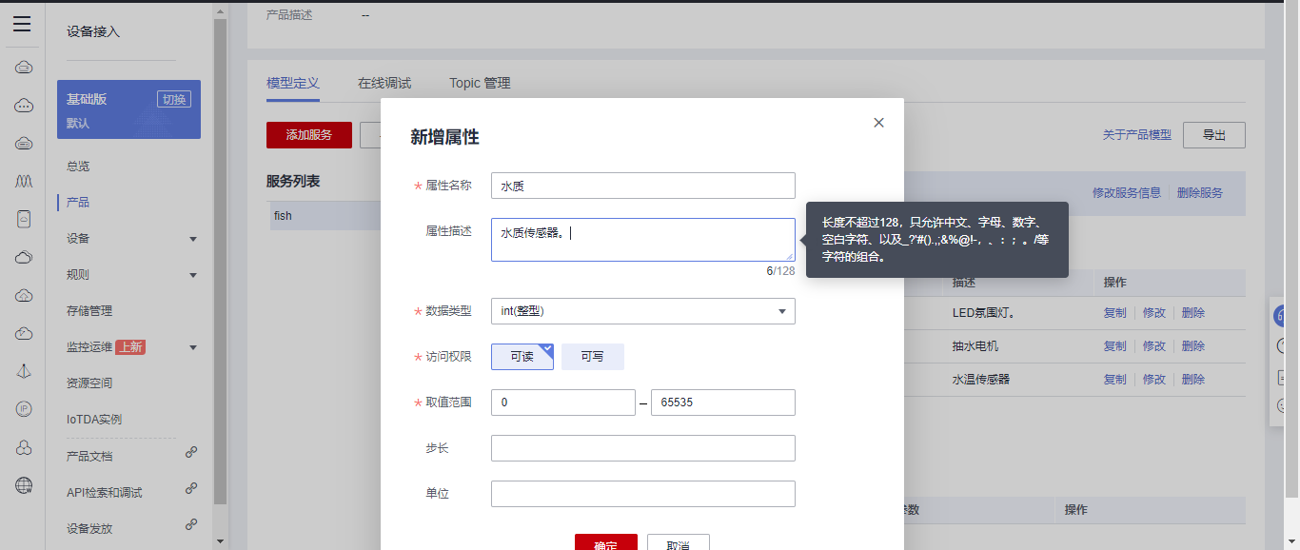
Task: Expand the 规则 sidebar submenu arrow
Action: coord(193,275)
